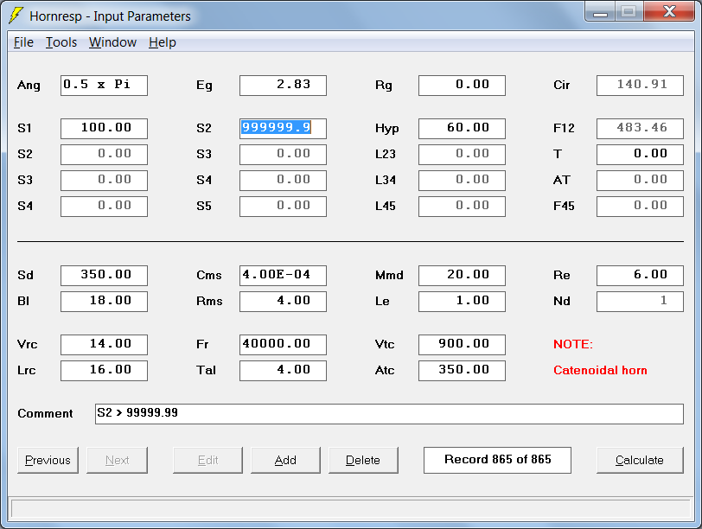Click the red Catenoidal horn note
The width and height of the screenshot is (702, 529).
click(x=600, y=370)
